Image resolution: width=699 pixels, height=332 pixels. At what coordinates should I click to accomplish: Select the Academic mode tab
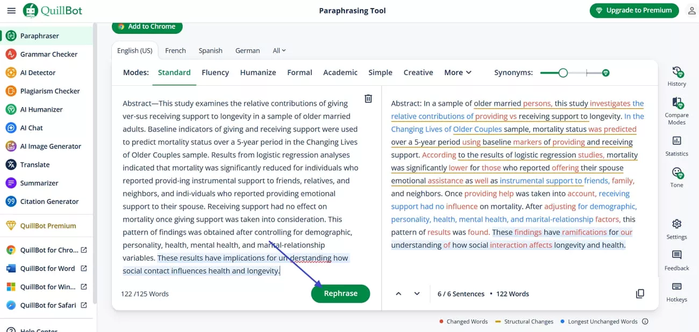340,72
